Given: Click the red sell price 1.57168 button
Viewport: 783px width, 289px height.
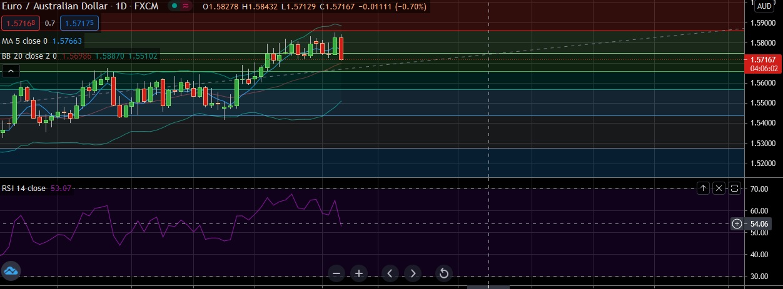Looking at the screenshot, I should [x=21, y=24].
